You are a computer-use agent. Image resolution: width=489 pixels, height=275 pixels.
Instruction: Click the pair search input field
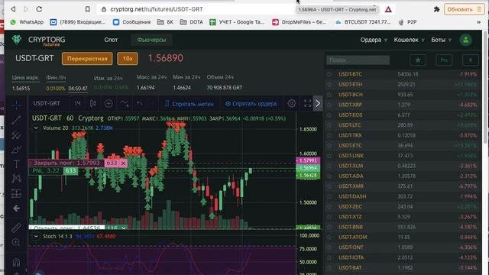(358, 60)
